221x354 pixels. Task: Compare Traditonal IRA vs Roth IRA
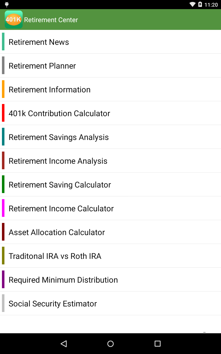pyautogui.click(x=55, y=256)
